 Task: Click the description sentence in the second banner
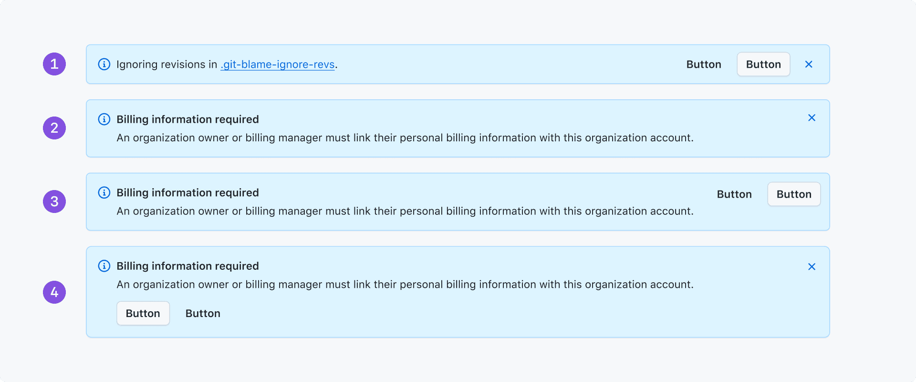tap(405, 138)
